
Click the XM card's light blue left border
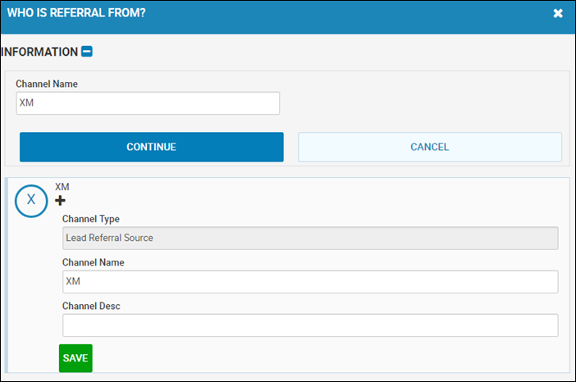7,275
